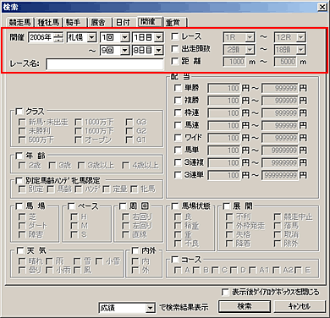Click the 牝馬 checkbox
Image resolution: width=330 pixels, height=318 pixels.
tap(134, 189)
